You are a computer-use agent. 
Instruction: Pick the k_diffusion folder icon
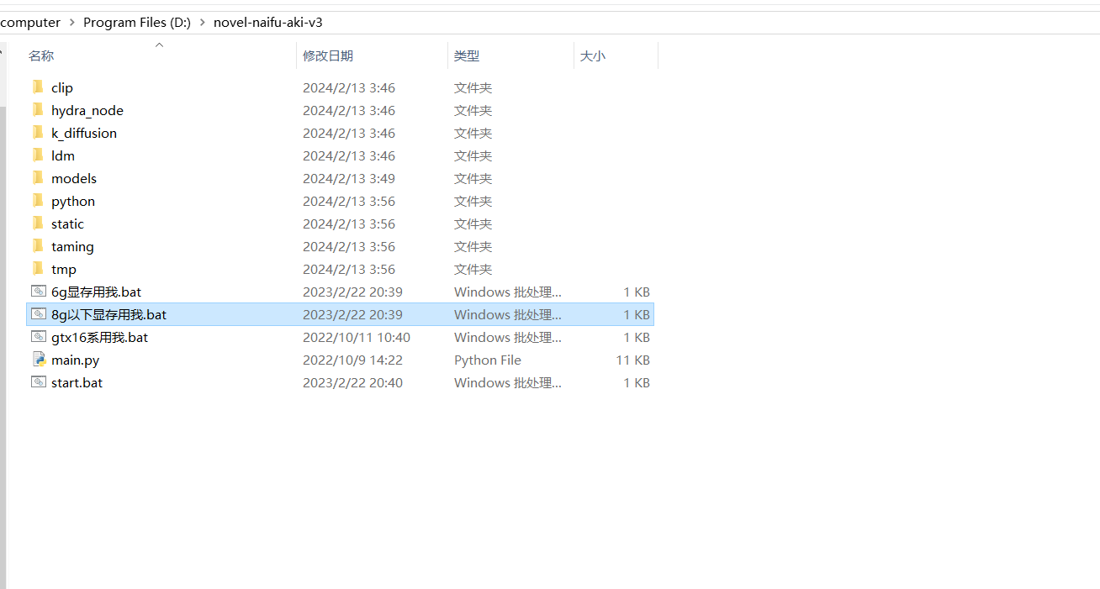click(38, 133)
